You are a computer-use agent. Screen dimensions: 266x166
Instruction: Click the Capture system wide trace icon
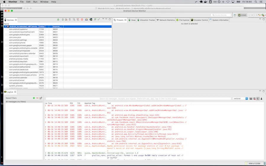(x=95, y=20)
